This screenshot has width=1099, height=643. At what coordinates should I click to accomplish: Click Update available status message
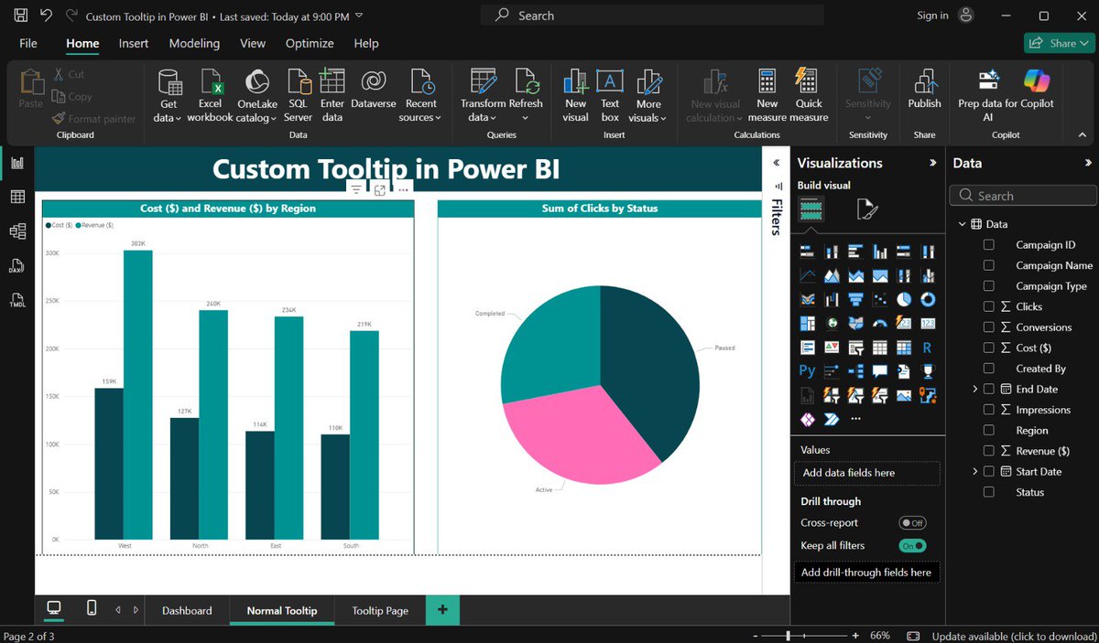[1013, 636]
